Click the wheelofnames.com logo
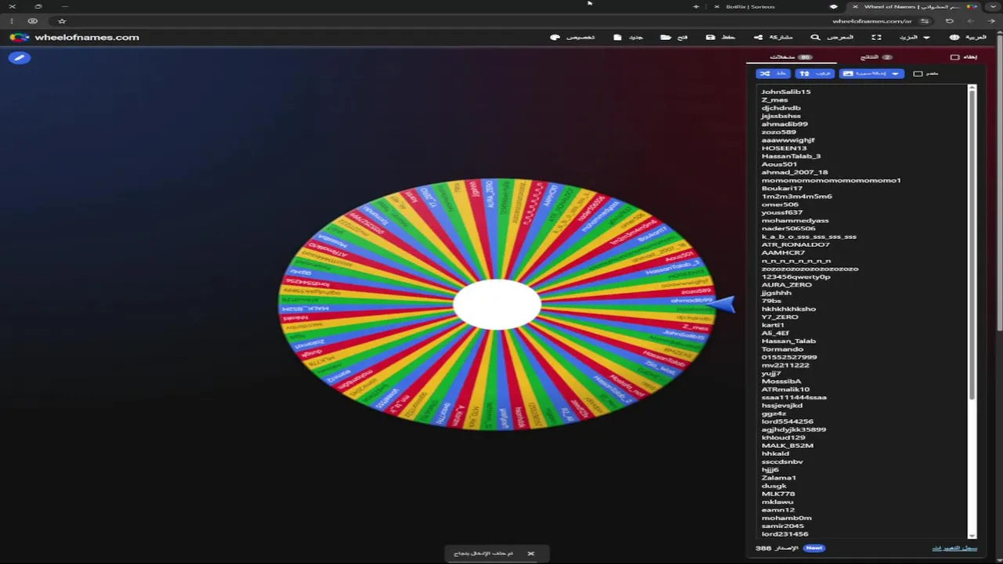The image size is (1003, 564). click(x=74, y=37)
